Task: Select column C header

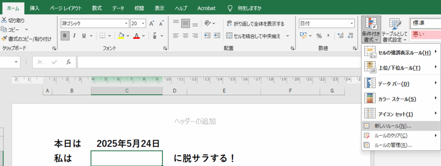Action: click(127, 91)
